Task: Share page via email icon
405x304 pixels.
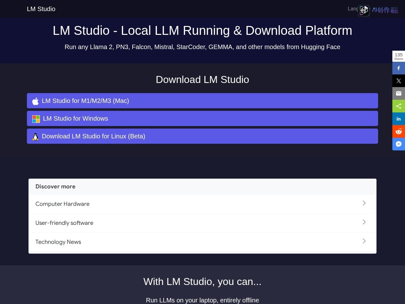Action: click(x=399, y=93)
